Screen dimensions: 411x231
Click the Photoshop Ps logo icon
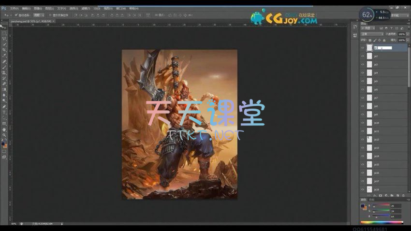click(4, 8)
